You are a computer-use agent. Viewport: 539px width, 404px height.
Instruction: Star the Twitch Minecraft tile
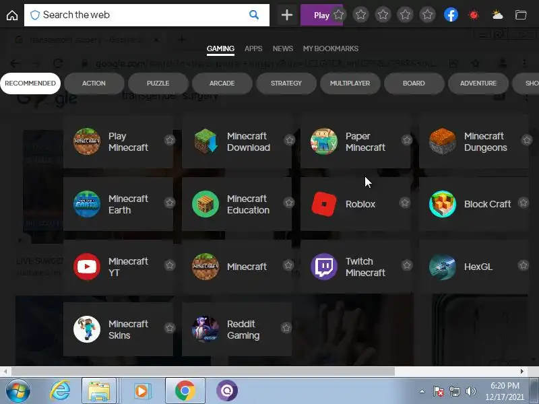407,265
